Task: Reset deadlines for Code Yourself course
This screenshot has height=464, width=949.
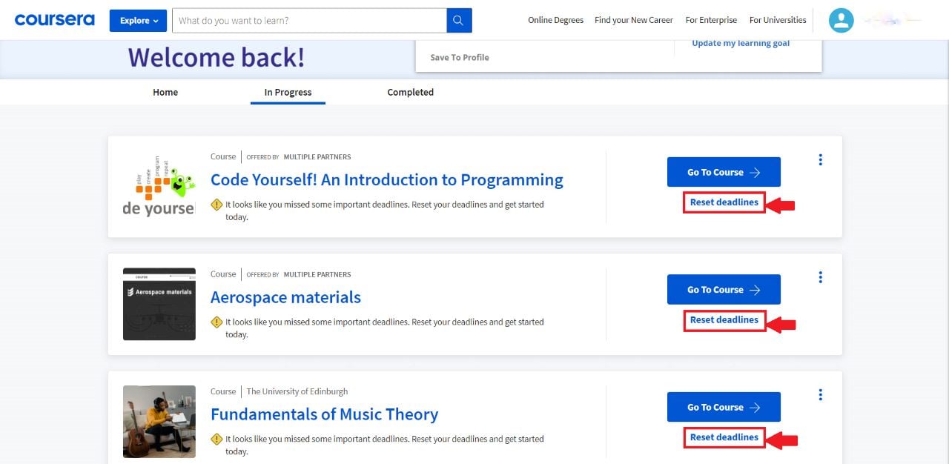Action: (723, 202)
